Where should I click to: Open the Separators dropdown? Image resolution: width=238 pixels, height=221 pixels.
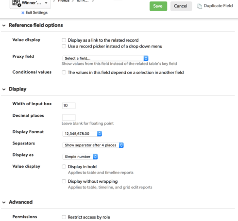pos(93,145)
